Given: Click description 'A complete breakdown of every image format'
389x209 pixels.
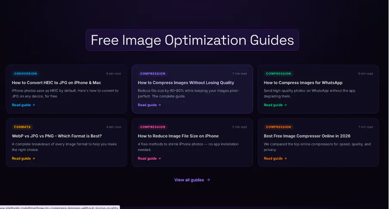Looking at the screenshot, I should click(64, 147).
